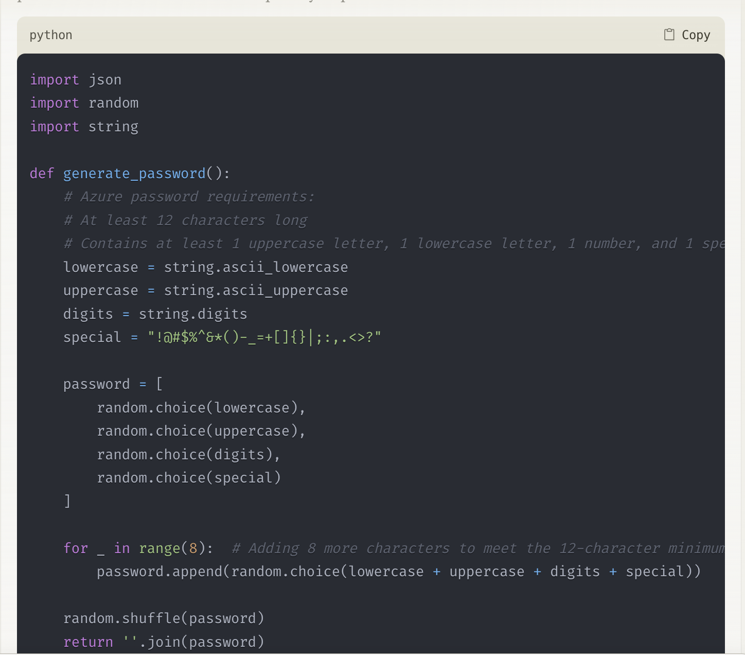The height and width of the screenshot is (655, 745).
Task: Click random.choice(special) list entry
Action: pos(189,478)
